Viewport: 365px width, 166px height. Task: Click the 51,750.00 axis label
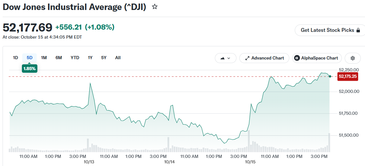tap(349, 114)
